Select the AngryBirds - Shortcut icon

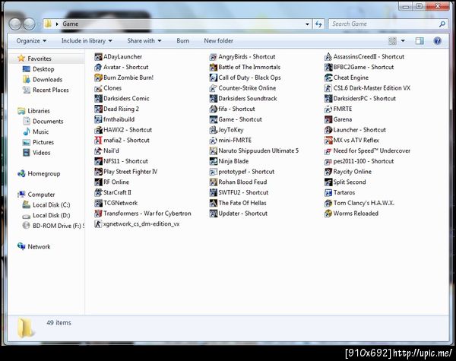coord(213,57)
